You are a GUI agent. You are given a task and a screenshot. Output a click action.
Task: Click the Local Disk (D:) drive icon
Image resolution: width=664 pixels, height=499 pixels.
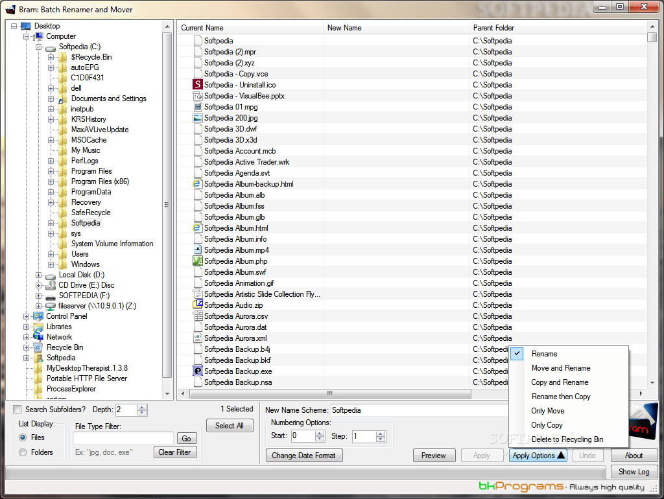[x=51, y=275]
